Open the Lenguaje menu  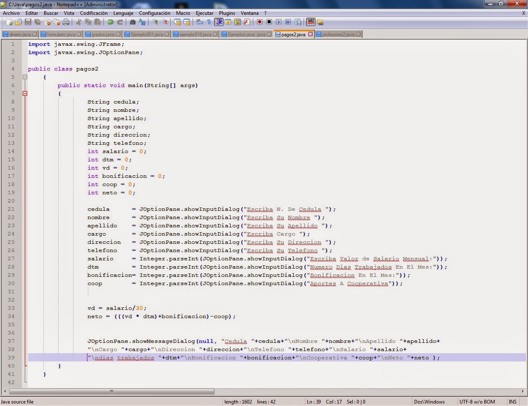[123, 13]
